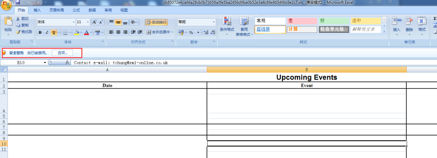Switch to the 插入 ribbon tab
The image size is (437, 158).
[x=37, y=10]
